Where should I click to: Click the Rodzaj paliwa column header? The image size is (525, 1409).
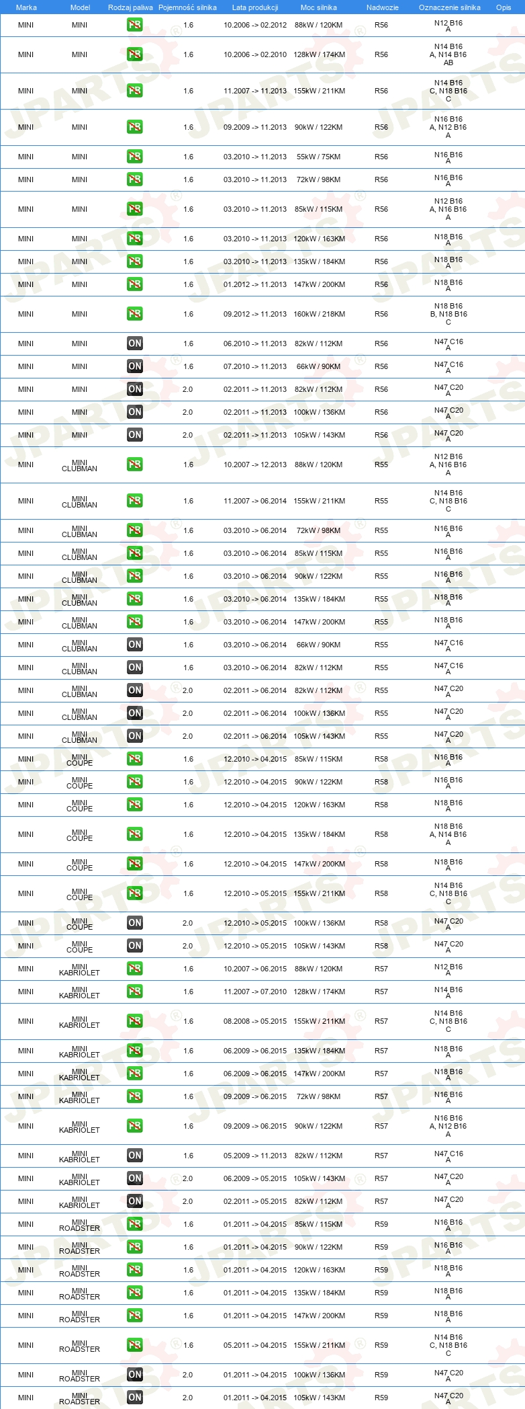click(x=130, y=7)
